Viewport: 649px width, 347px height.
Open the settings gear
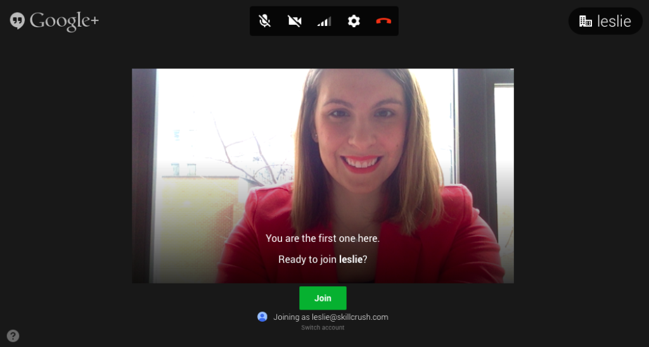pyautogui.click(x=354, y=21)
